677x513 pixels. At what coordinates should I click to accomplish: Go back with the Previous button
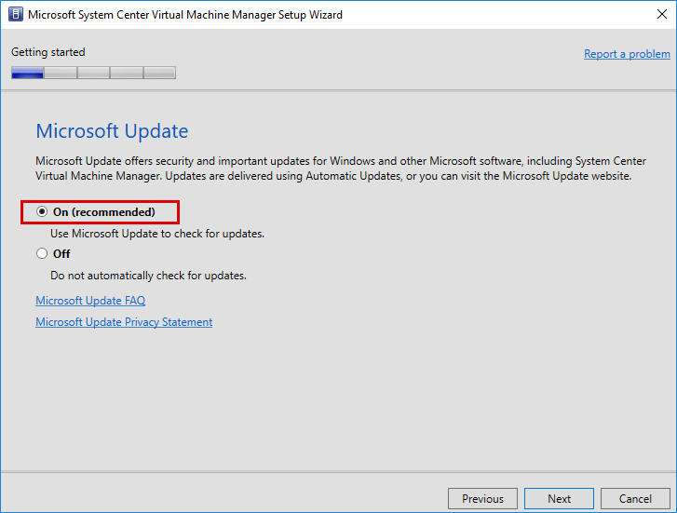click(482, 498)
